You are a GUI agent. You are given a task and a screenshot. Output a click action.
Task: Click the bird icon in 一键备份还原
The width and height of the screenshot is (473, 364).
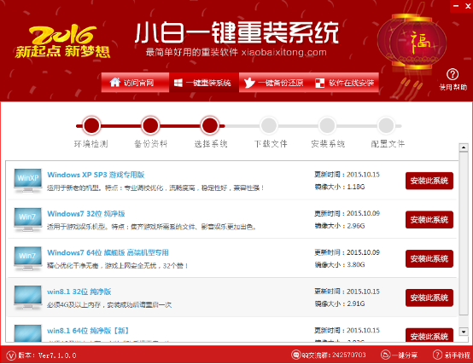pos(249,83)
